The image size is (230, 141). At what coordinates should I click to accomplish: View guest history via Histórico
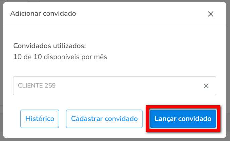click(40, 119)
